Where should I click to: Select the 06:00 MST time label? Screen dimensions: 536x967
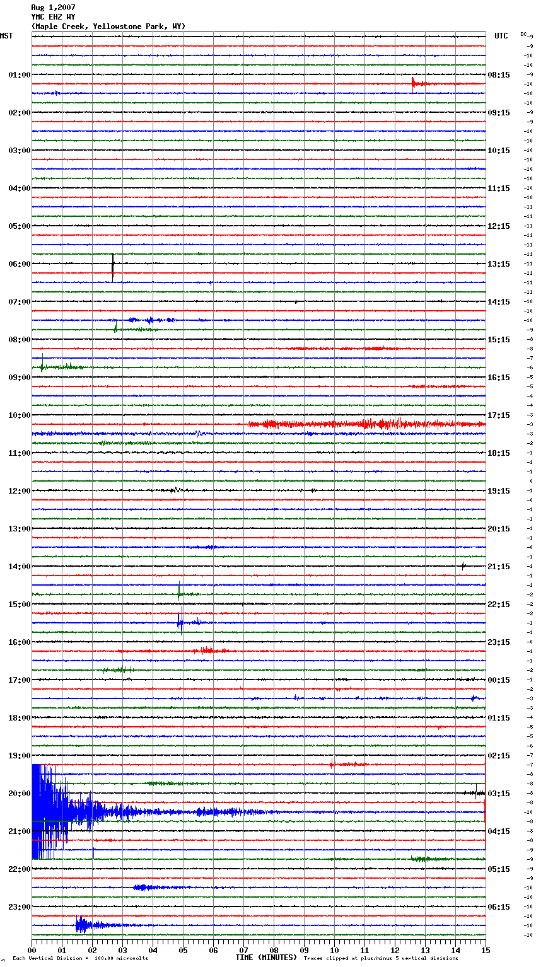coord(20,264)
